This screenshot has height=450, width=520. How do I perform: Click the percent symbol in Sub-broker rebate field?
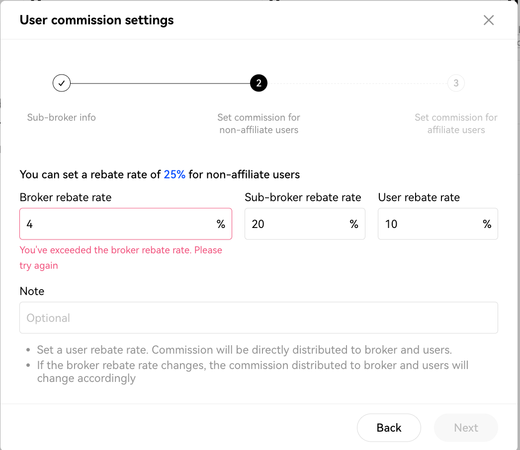click(x=354, y=224)
